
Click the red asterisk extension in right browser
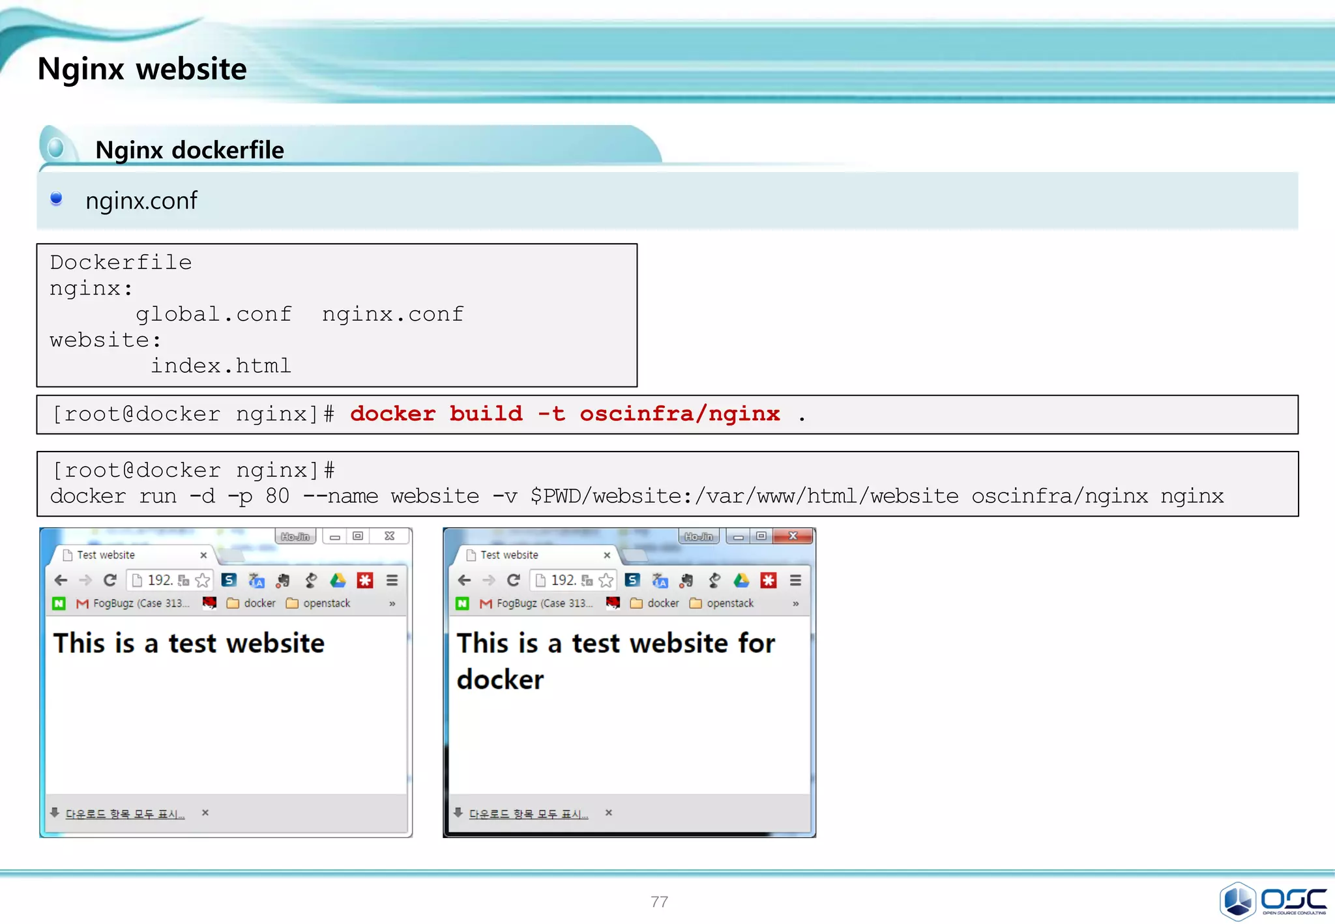(769, 580)
